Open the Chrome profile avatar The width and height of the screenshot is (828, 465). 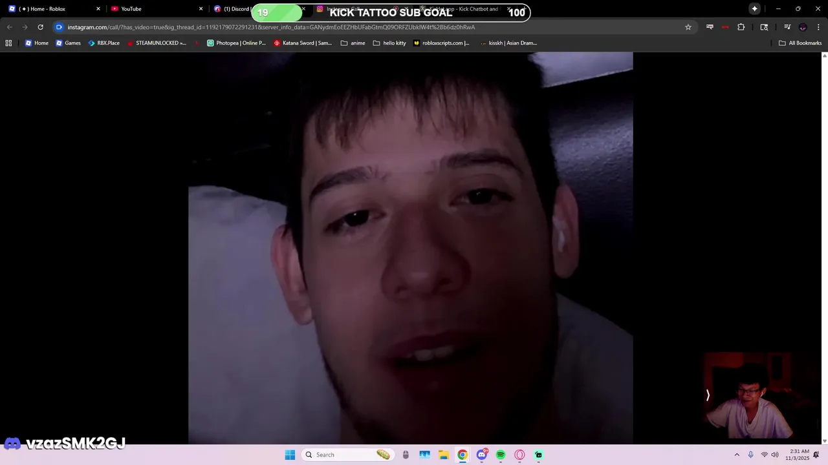[803, 27]
